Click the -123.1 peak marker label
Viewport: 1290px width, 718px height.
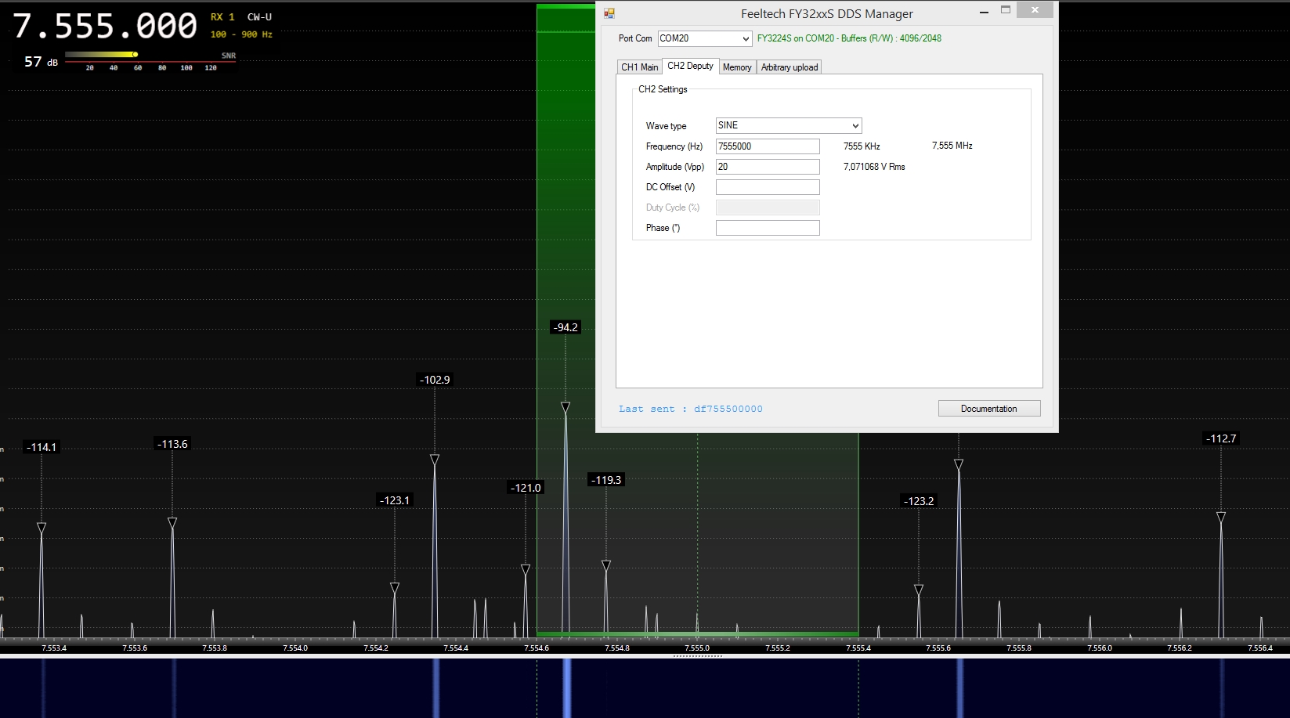(x=395, y=500)
